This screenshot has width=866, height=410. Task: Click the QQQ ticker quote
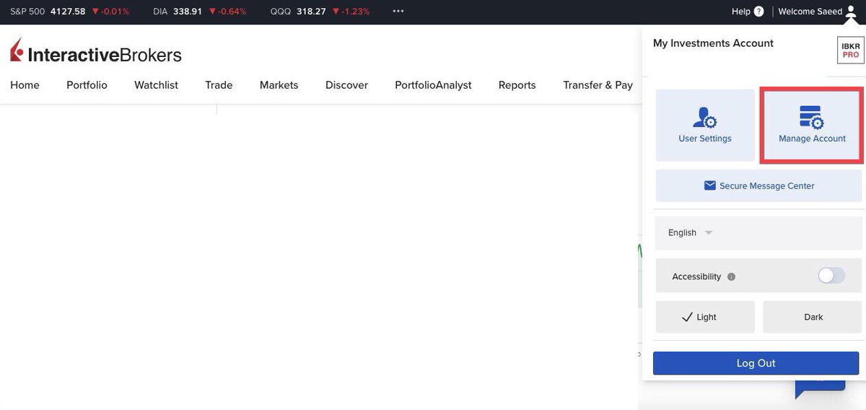[320, 12]
